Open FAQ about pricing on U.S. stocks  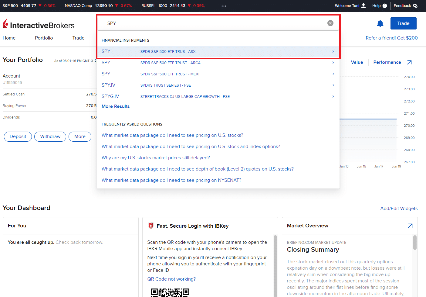click(x=172, y=135)
